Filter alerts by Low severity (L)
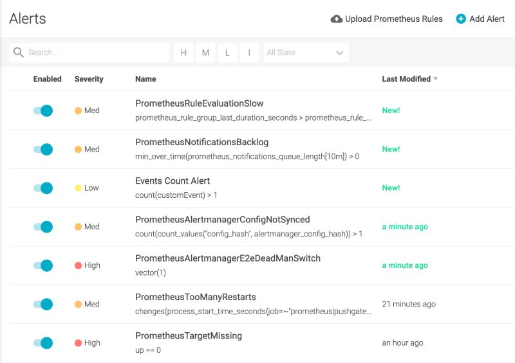Image resolution: width=515 pixels, height=363 pixels. pos(227,53)
